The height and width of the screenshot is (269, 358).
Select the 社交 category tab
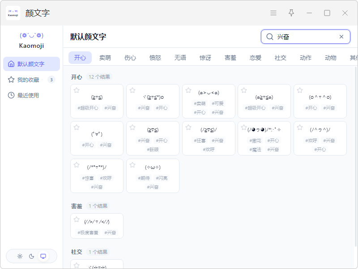[281, 58]
